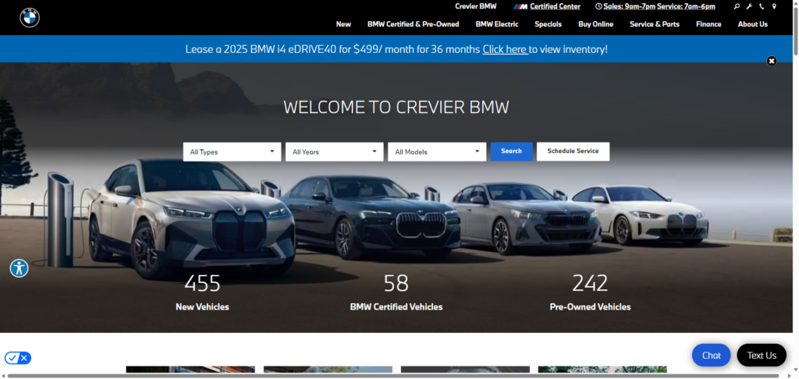Open the accessibility options icon
The width and height of the screenshot is (799, 379).
click(x=19, y=268)
